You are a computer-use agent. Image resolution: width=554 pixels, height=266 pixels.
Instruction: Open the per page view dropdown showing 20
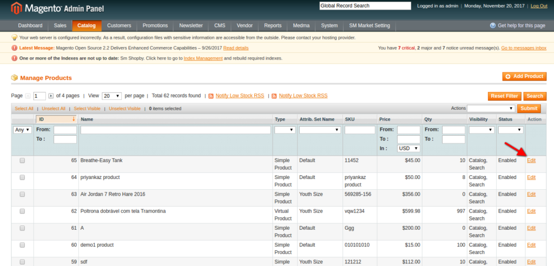point(111,96)
